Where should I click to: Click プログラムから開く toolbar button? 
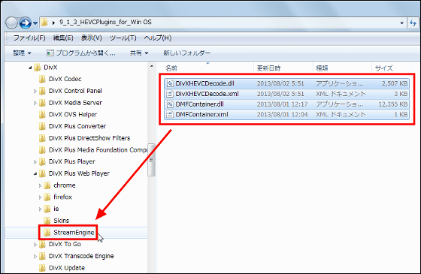pyautogui.click(x=81, y=53)
